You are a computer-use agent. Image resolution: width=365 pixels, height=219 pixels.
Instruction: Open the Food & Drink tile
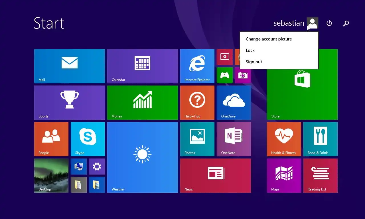(x=321, y=139)
